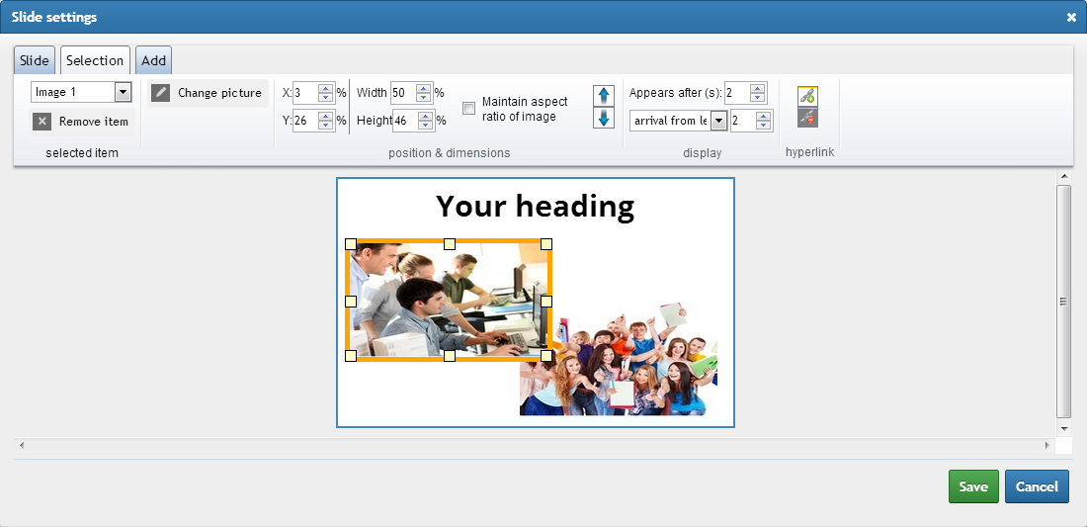This screenshot has width=1087, height=527.
Task: Decrease the Appears after seconds value
Action: click(758, 97)
